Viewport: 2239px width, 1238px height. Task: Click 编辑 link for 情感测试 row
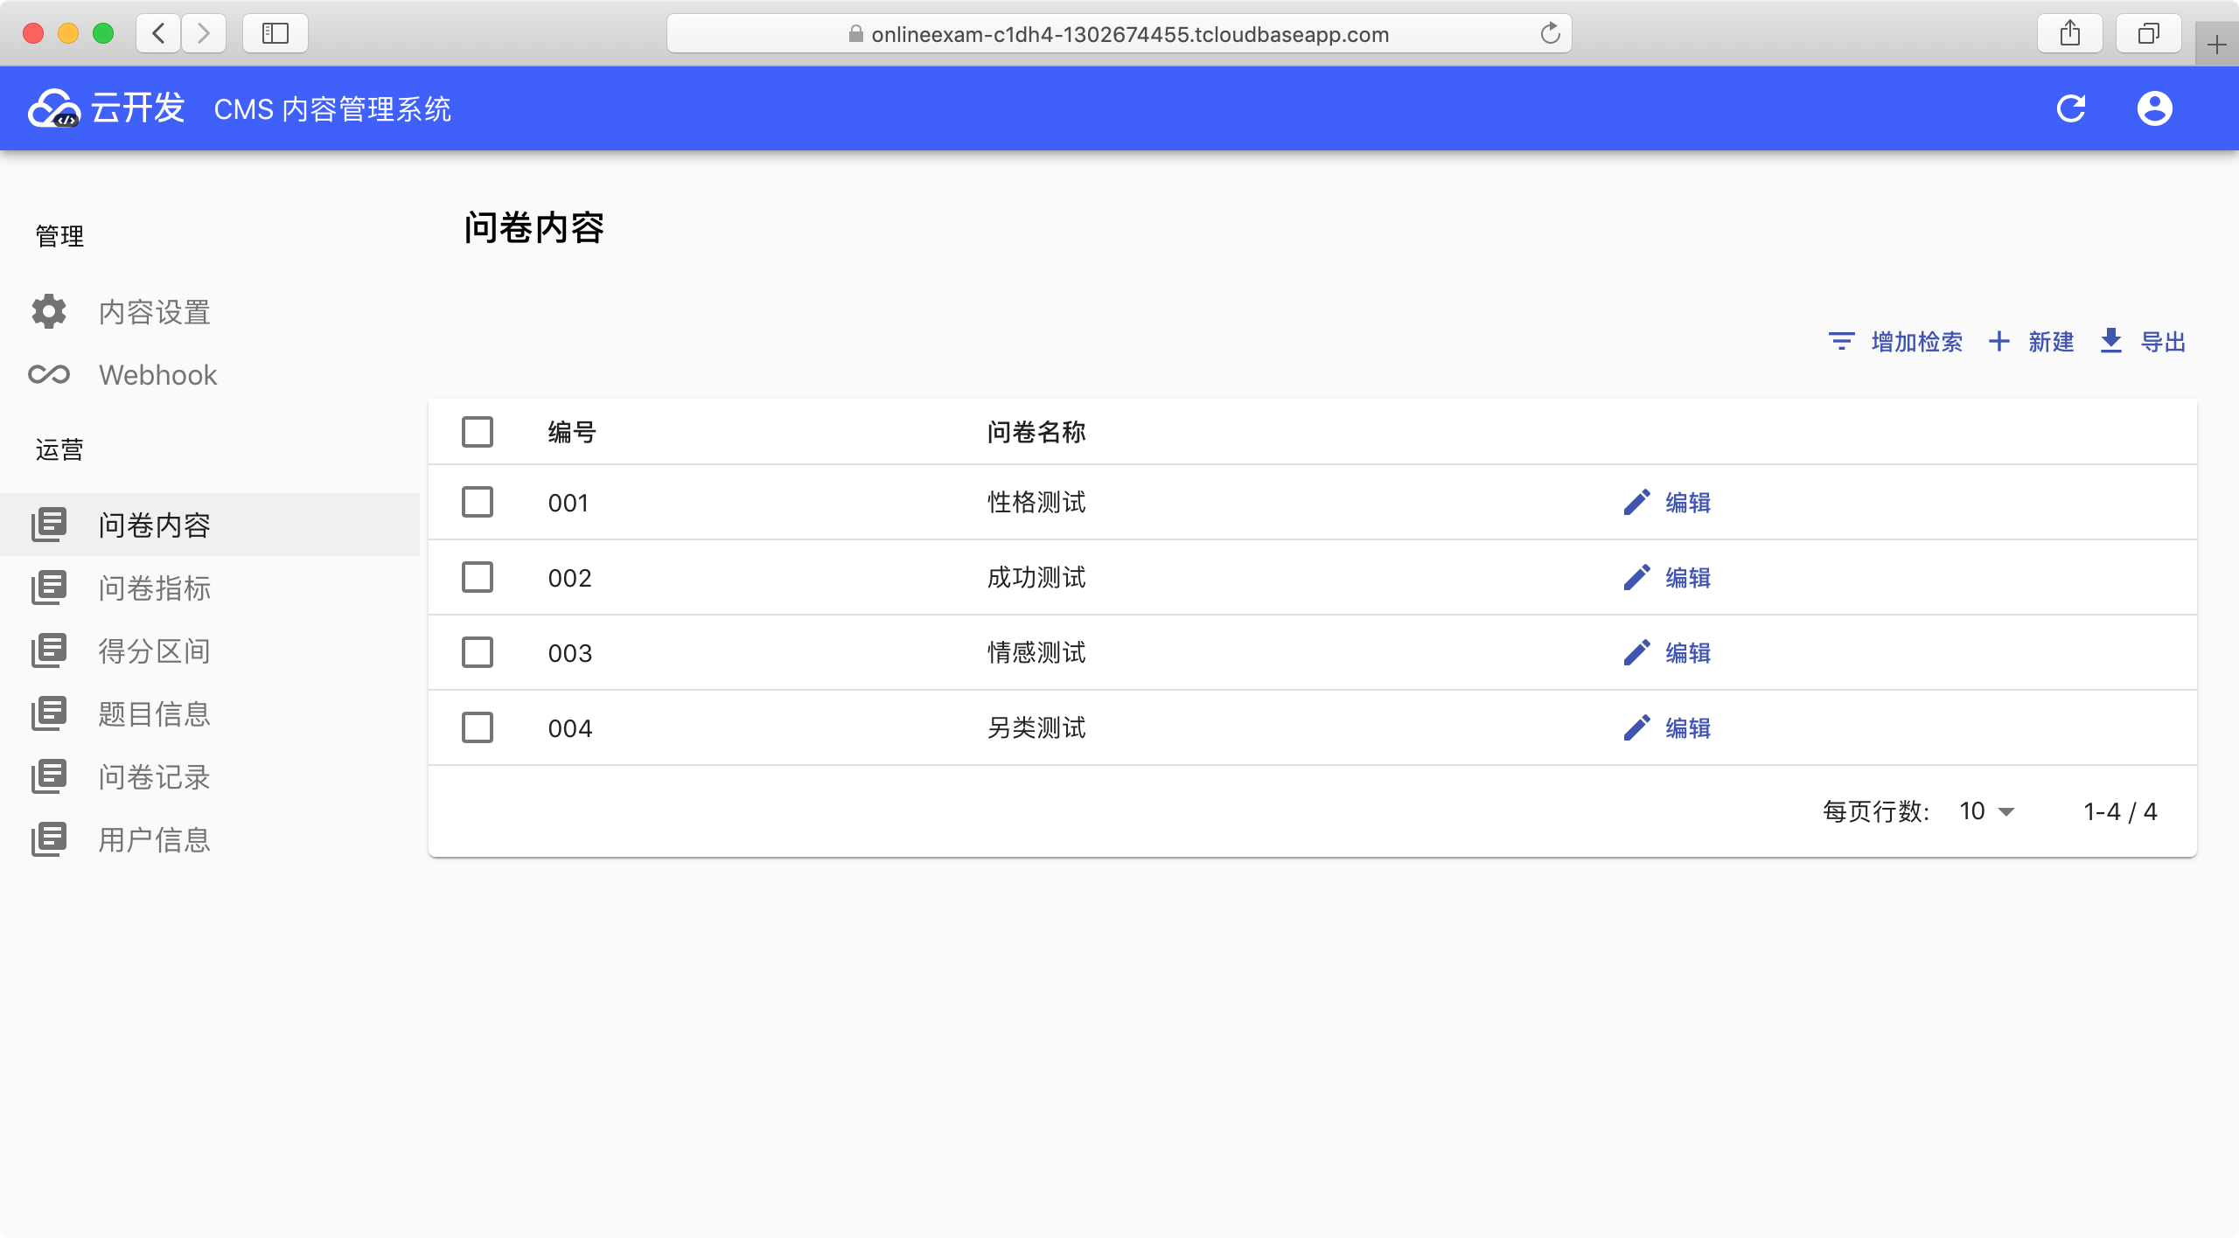click(1687, 653)
